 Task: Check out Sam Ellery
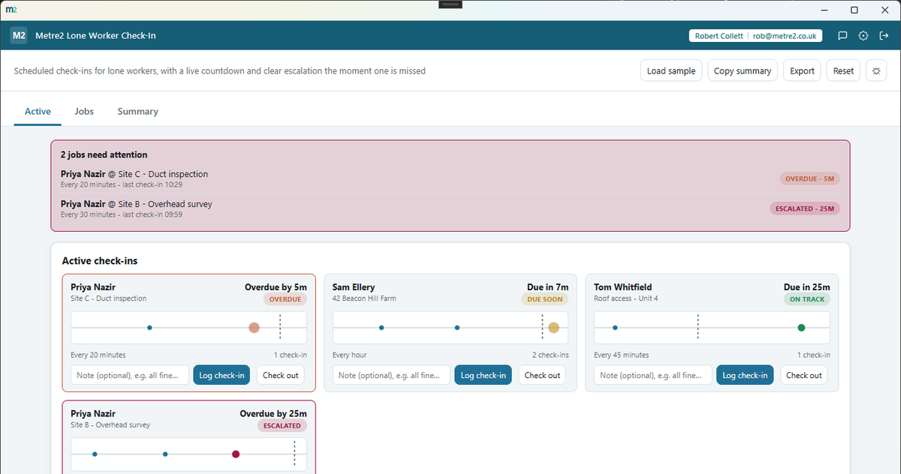542,375
